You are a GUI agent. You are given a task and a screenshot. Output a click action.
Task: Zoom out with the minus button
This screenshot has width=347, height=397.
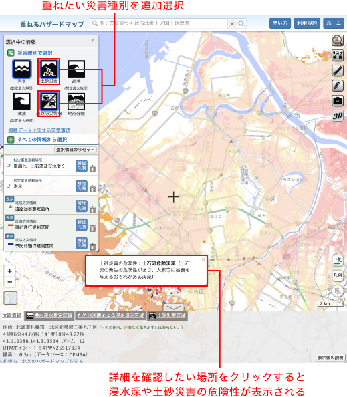point(10,282)
